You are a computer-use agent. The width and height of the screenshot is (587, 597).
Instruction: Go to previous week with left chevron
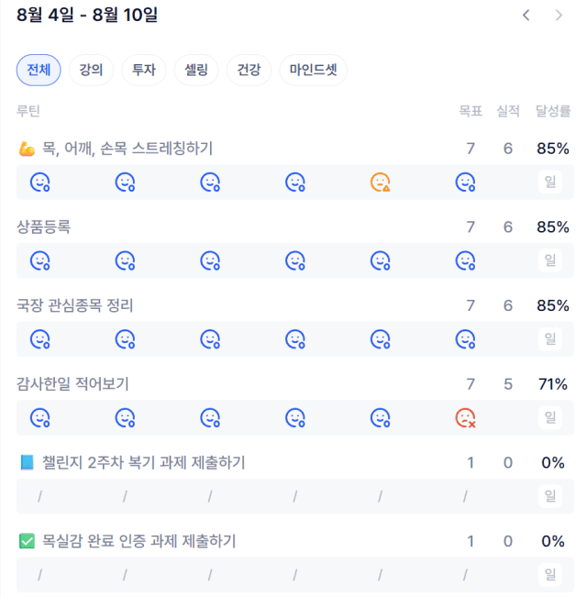tap(526, 16)
